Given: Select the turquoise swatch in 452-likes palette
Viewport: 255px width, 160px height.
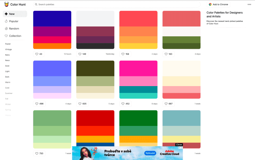Looking at the screenshot, I should point(138,96).
